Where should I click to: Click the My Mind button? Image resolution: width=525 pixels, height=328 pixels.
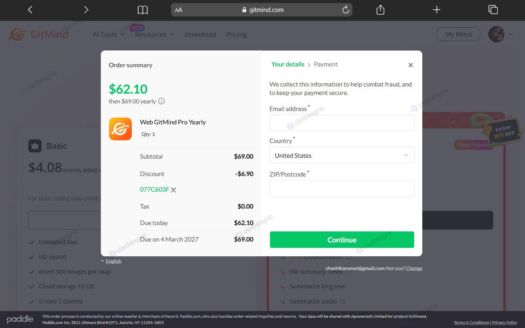pos(458,34)
